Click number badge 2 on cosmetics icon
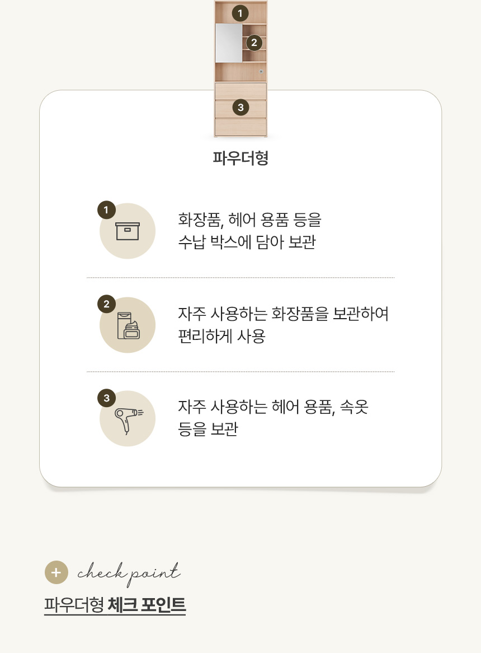481x653 pixels. pyautogui.click(x=106, y=304)
